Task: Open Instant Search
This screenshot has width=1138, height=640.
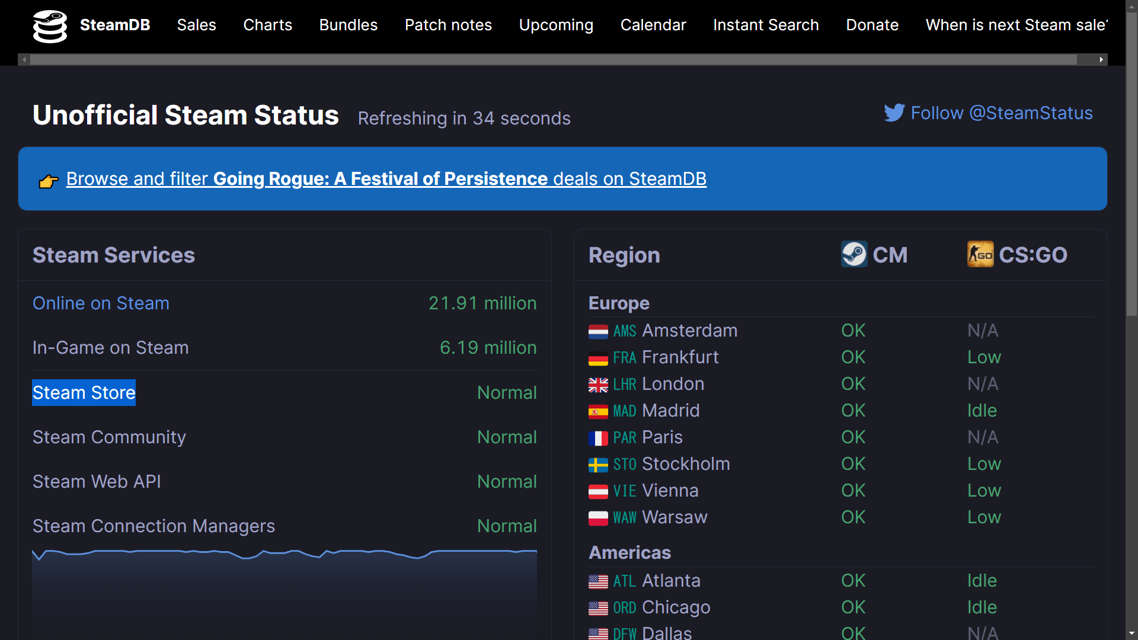Action: coord(766,25)
